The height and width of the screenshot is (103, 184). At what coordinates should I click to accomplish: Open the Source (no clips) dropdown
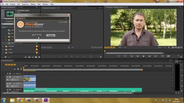pyautogui.click(x=57, y=8)
